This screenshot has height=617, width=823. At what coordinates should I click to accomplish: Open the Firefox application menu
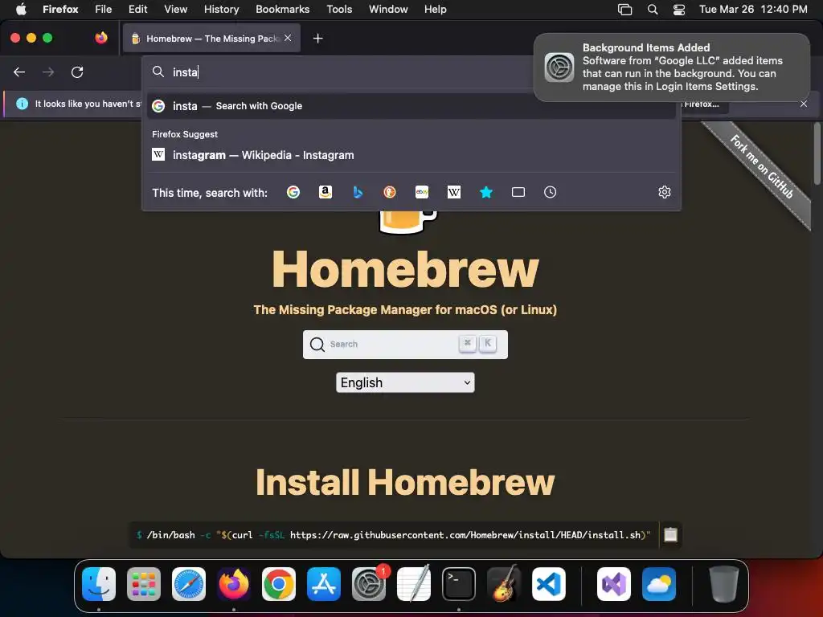point(60,9)
